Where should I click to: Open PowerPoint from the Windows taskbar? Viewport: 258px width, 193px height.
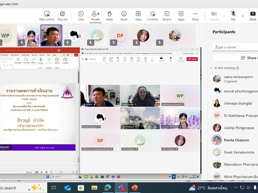click(134, 187)
